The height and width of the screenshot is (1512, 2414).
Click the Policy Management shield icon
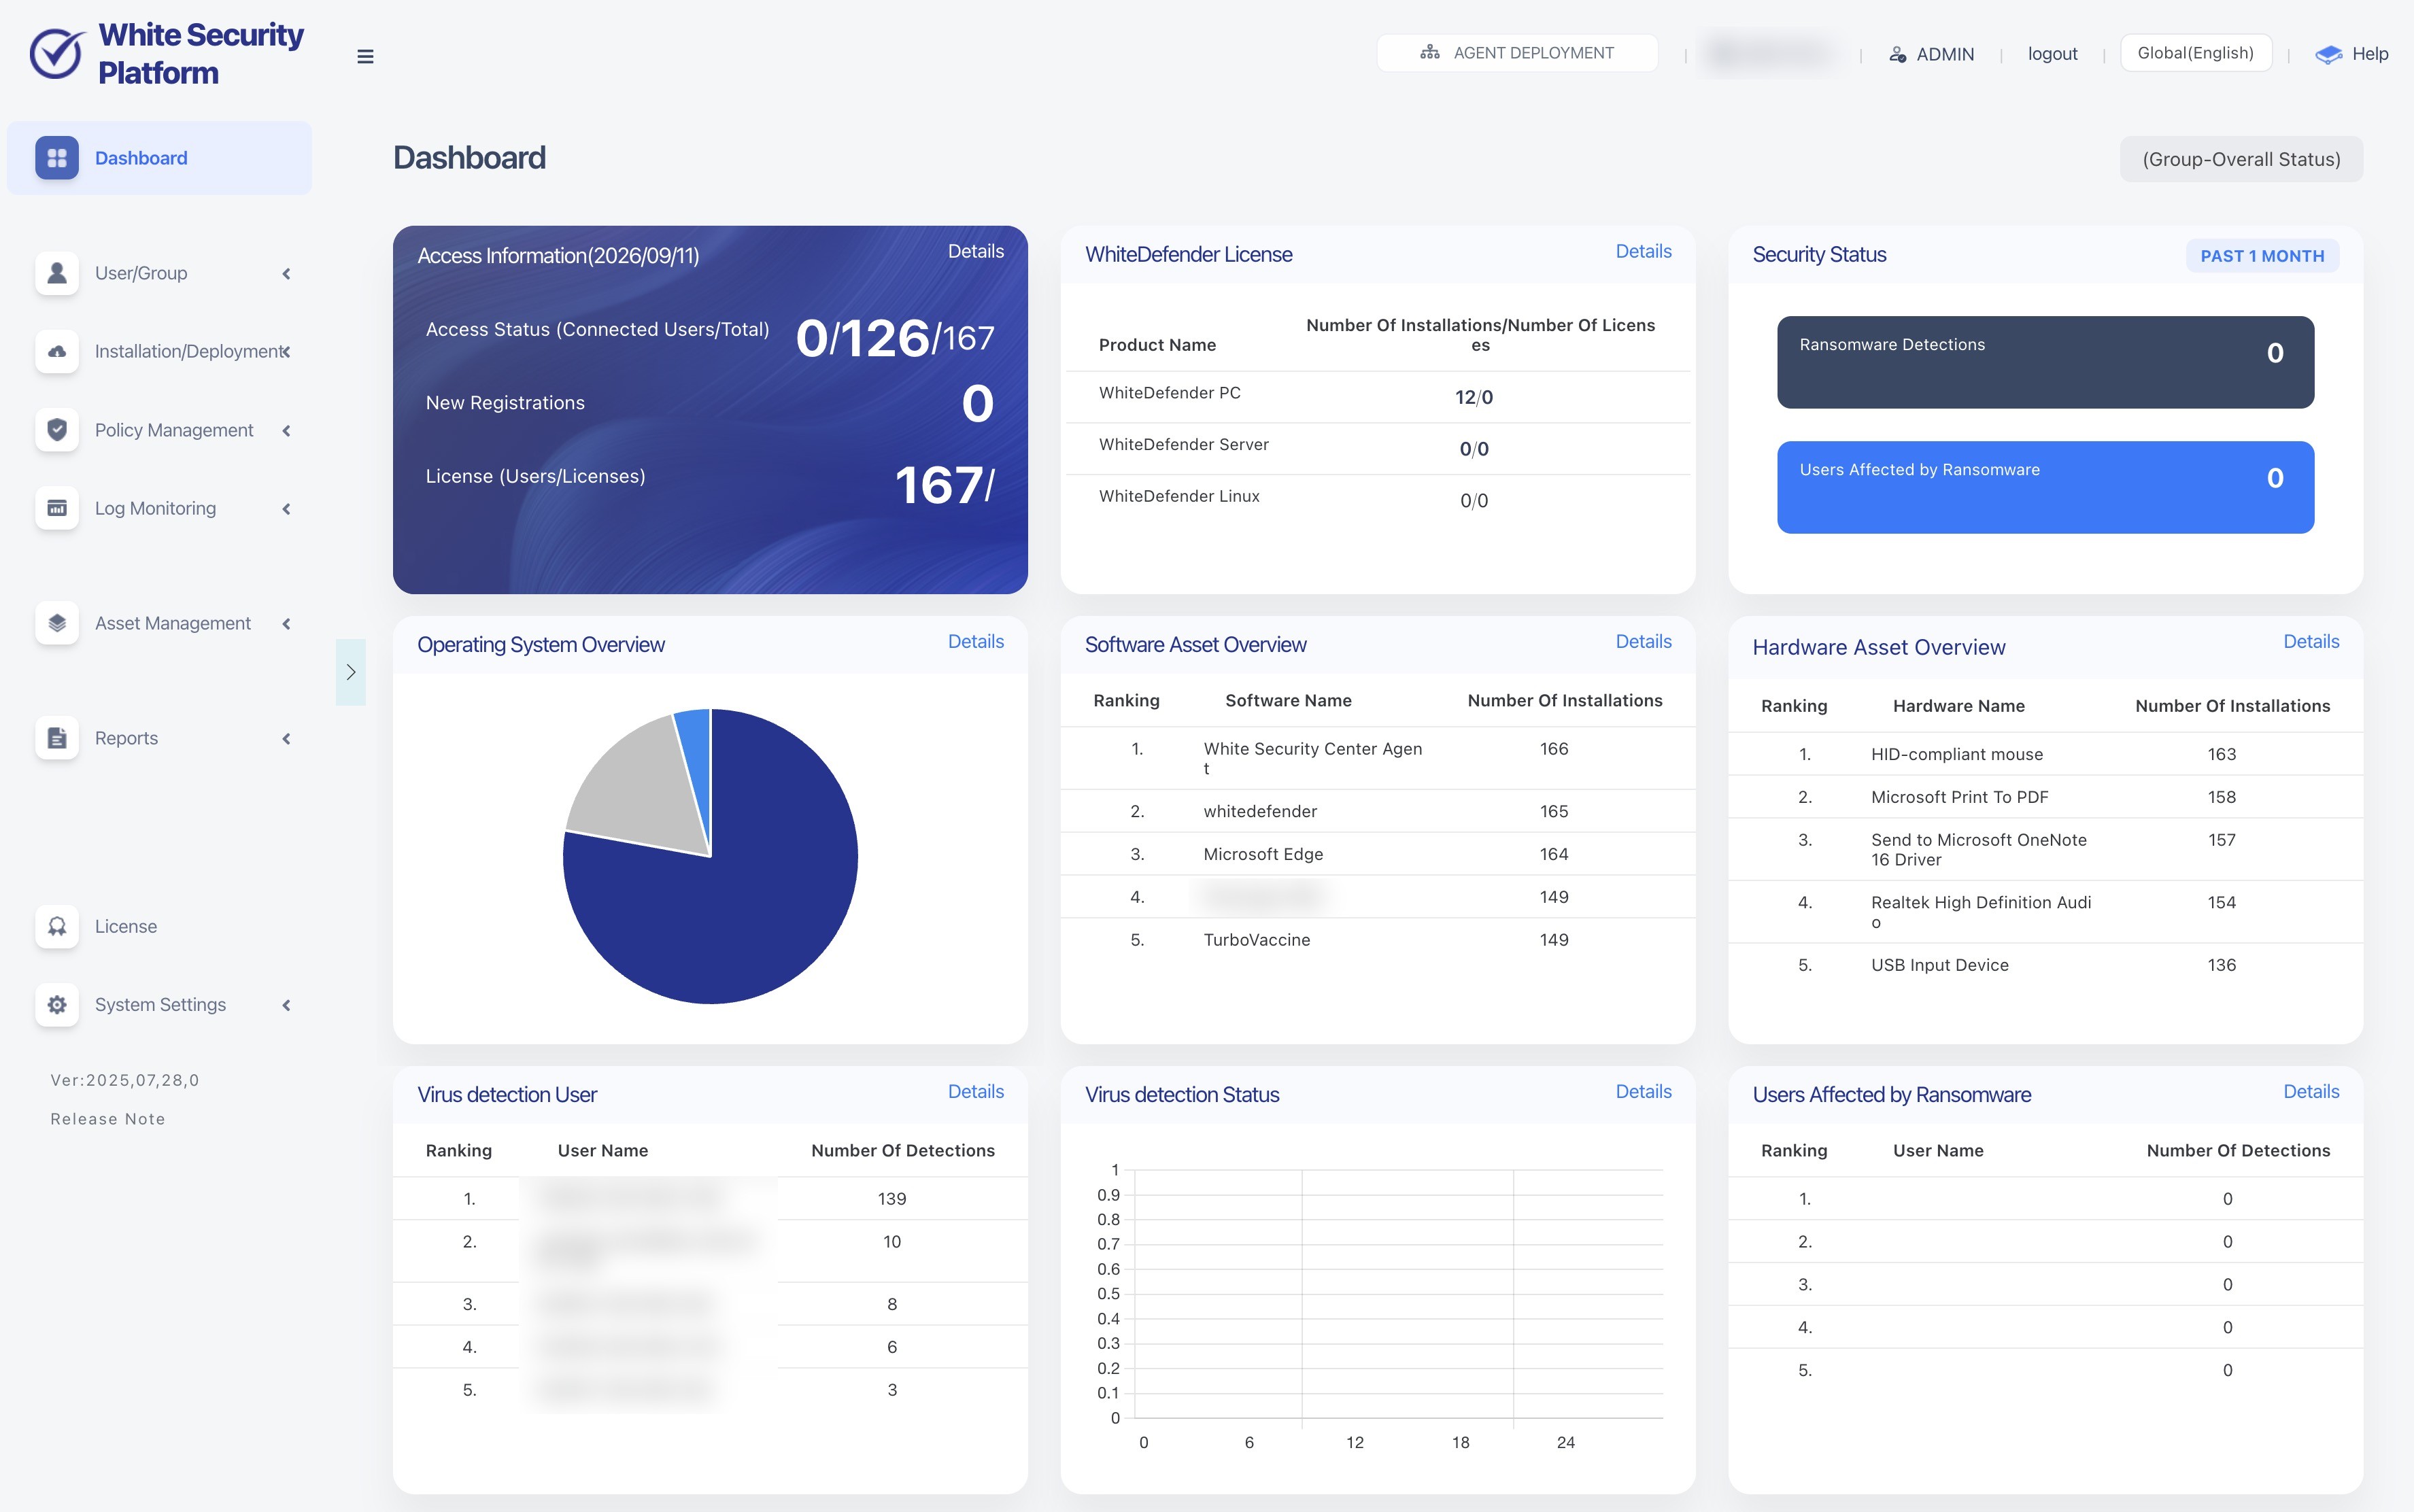(x=57, y=430)
